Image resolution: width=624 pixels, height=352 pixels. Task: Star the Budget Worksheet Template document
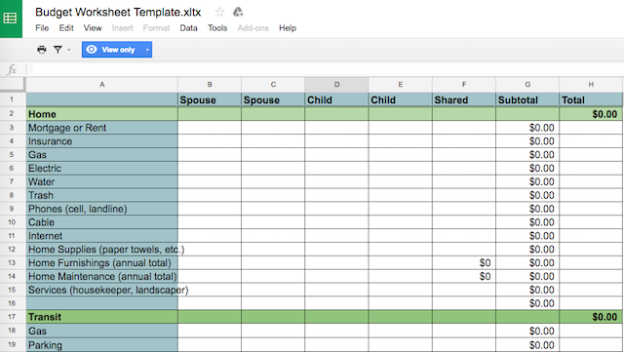pos(219,13)
